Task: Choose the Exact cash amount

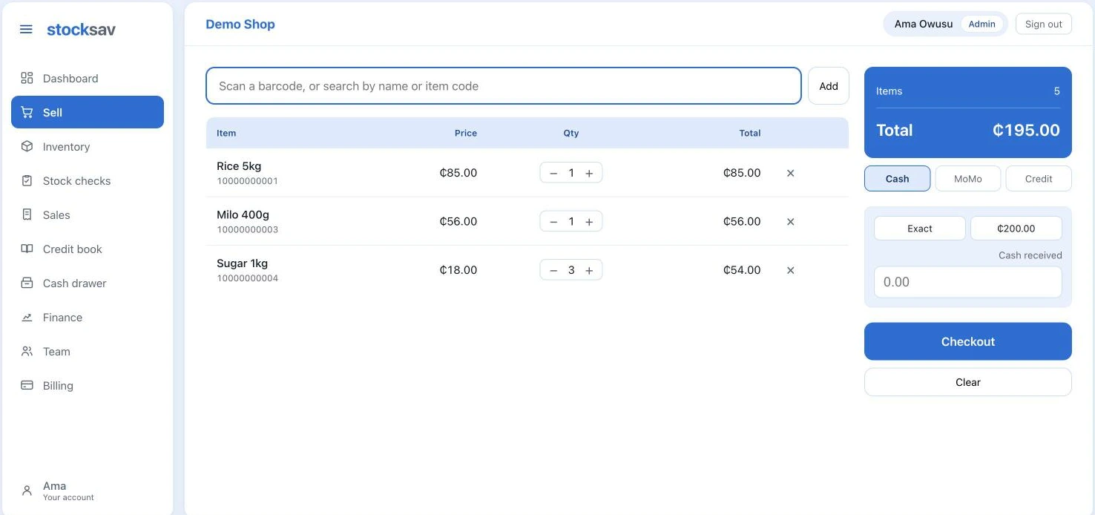Action: click(x=920, y=229)
